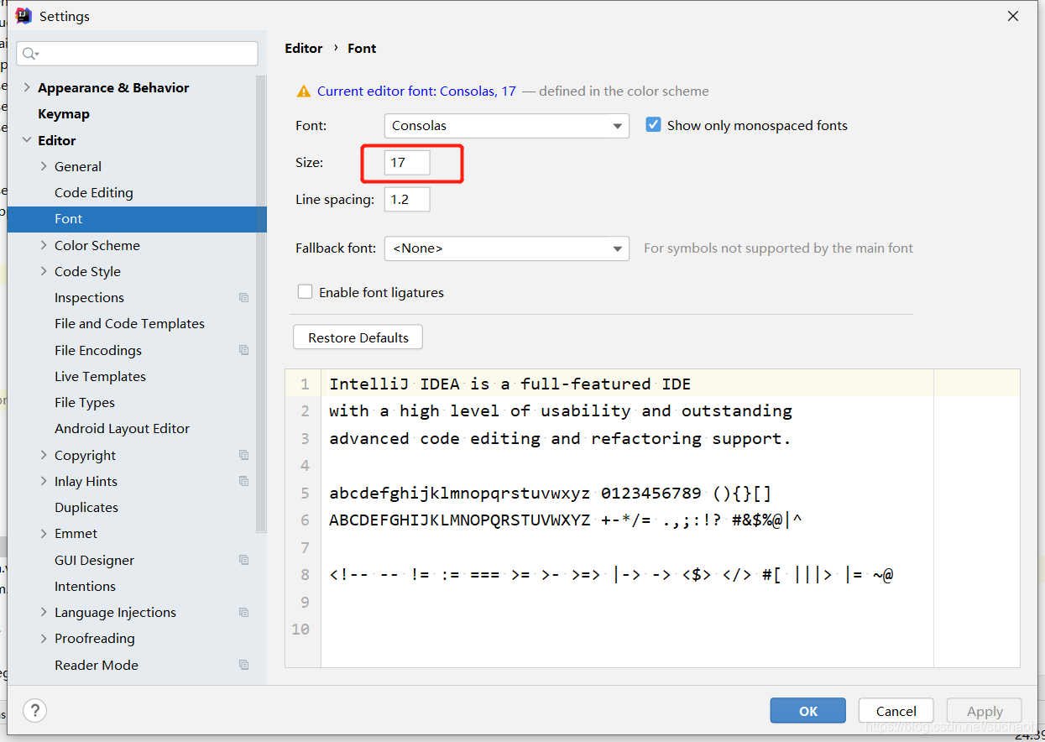Click preview line 1 text 'IntelliJ IDEA'

point(394,384)
